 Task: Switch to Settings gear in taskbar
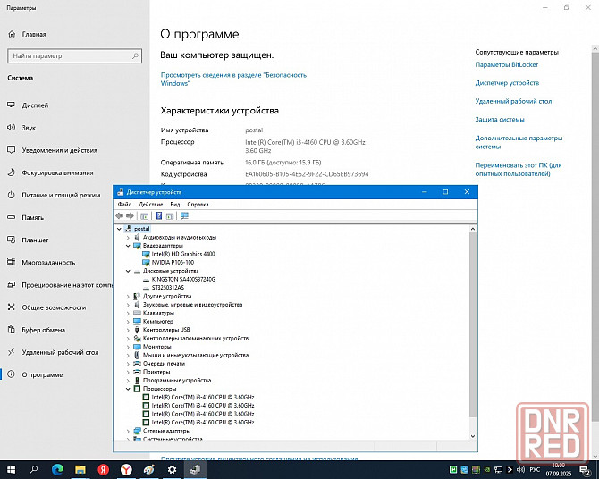(x=173, y=469)
